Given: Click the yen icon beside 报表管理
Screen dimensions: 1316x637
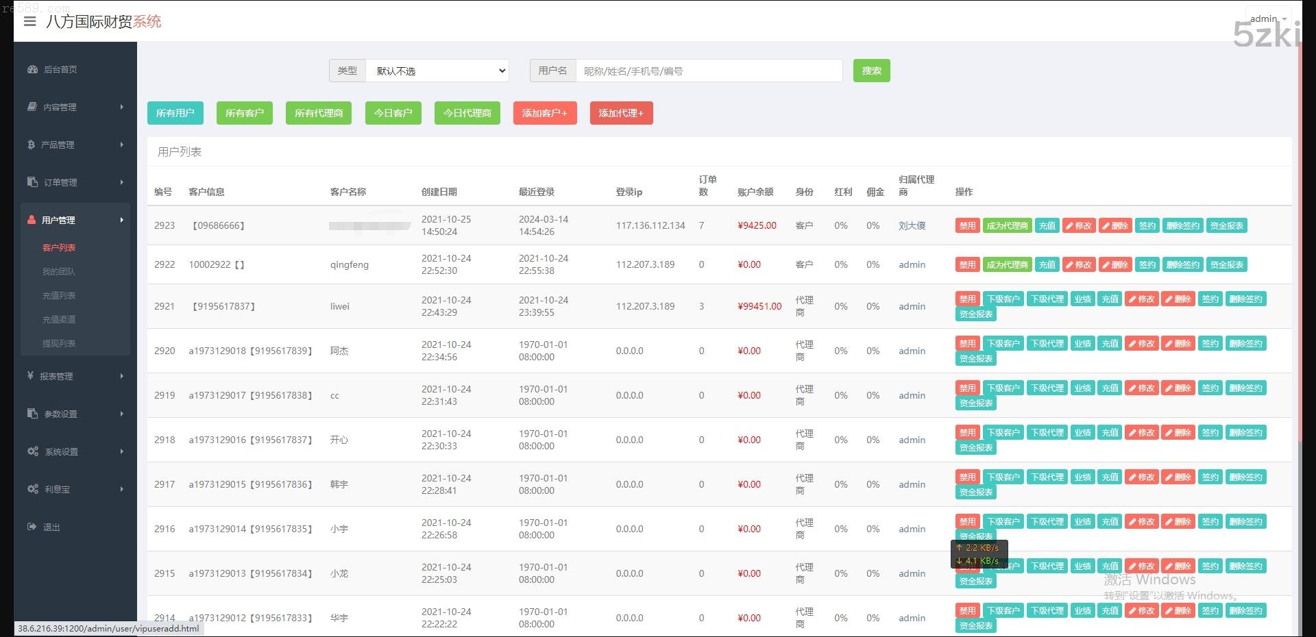Looking at the screenshot, I should coord(30,376).
